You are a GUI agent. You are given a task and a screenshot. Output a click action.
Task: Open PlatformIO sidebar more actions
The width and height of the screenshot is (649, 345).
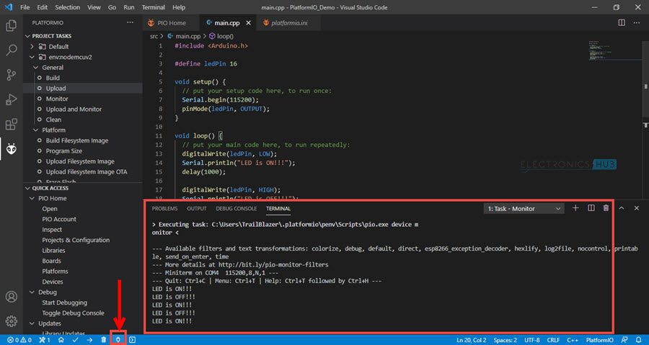coord(131,23)
